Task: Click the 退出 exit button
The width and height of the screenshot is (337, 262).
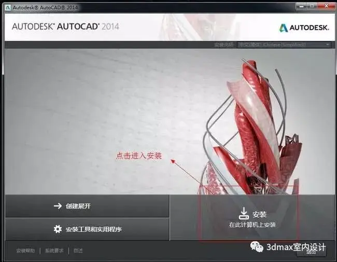Action: (311, 252)
